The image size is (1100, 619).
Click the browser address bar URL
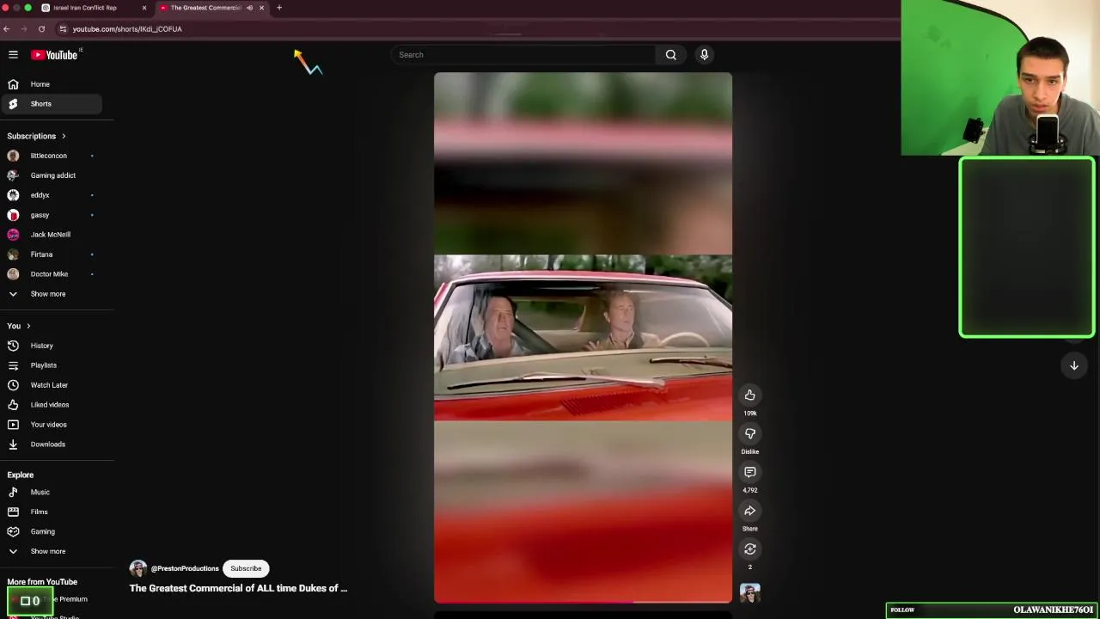[x=127, y=29]
